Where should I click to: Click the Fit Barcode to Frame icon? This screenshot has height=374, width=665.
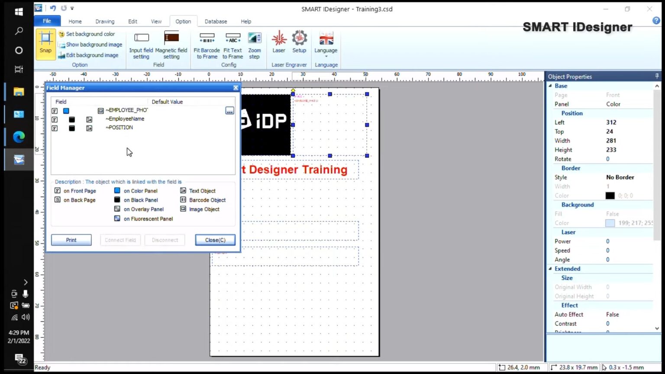point(207,43)
